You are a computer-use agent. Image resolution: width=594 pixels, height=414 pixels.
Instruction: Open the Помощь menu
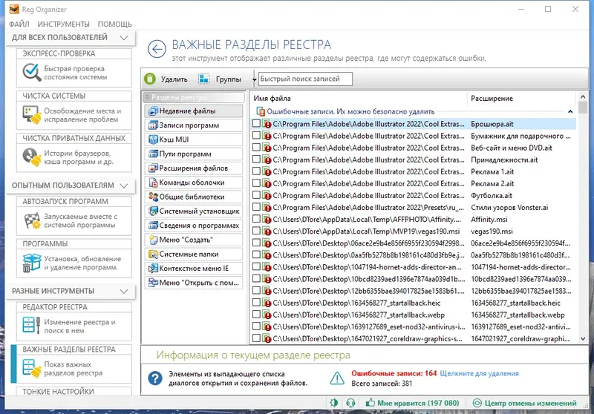(115, 24)
